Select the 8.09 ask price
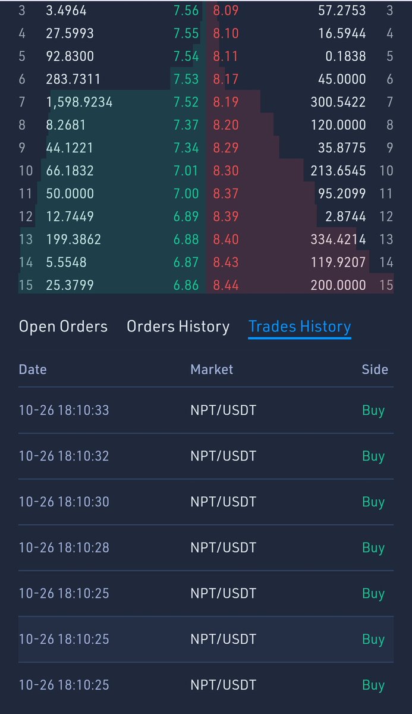 pyautogui.click(x=226, y=11)
